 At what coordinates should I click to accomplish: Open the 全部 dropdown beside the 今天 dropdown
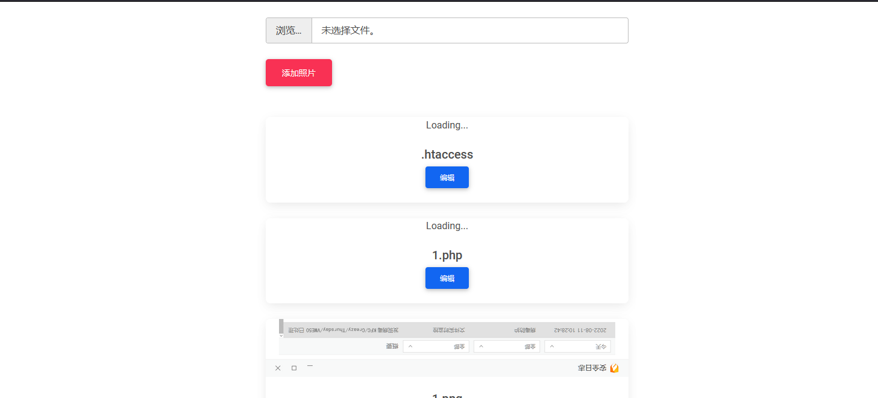point(506,347)
